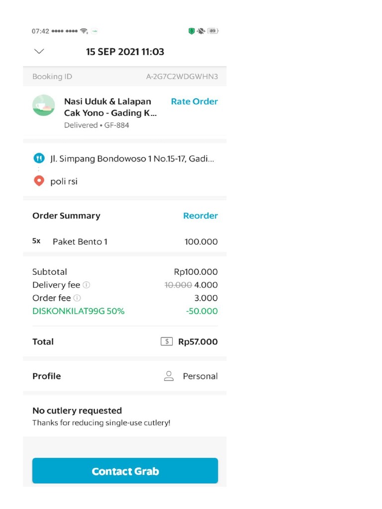This screenshot has width=382, height=509.
Task: Click the Rate Order link
Action: coord(194,101)
